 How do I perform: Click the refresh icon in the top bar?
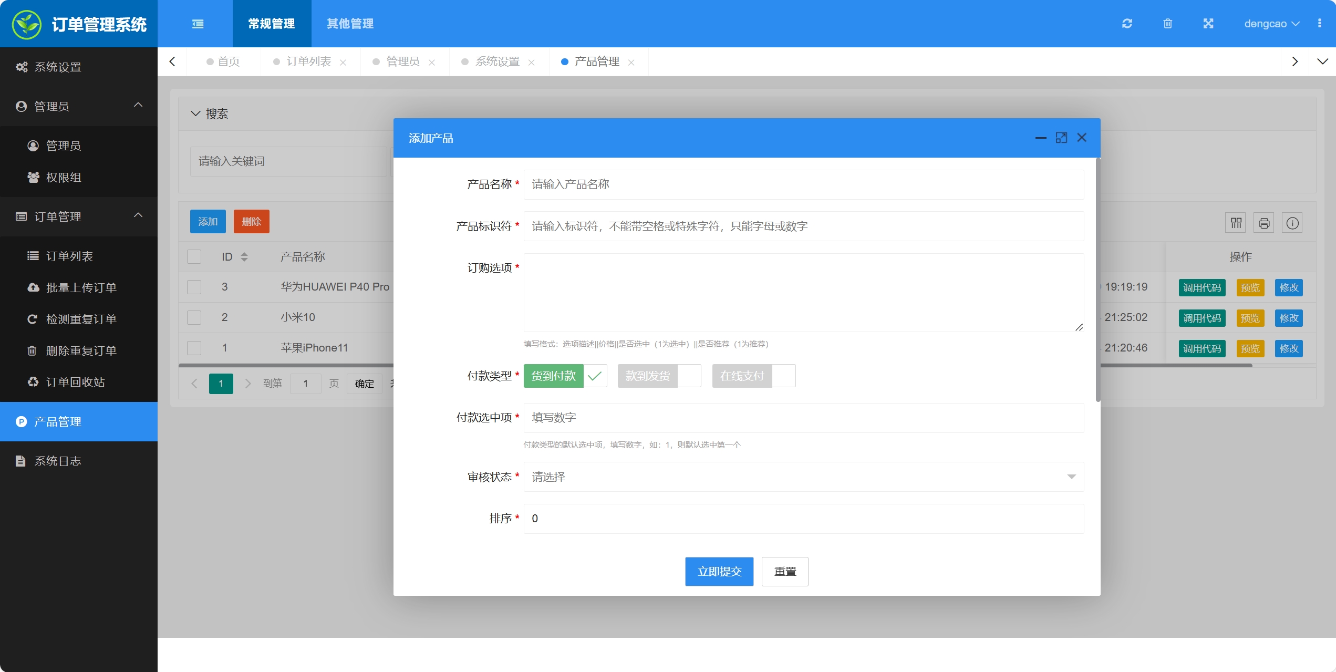coord(1127,24)
